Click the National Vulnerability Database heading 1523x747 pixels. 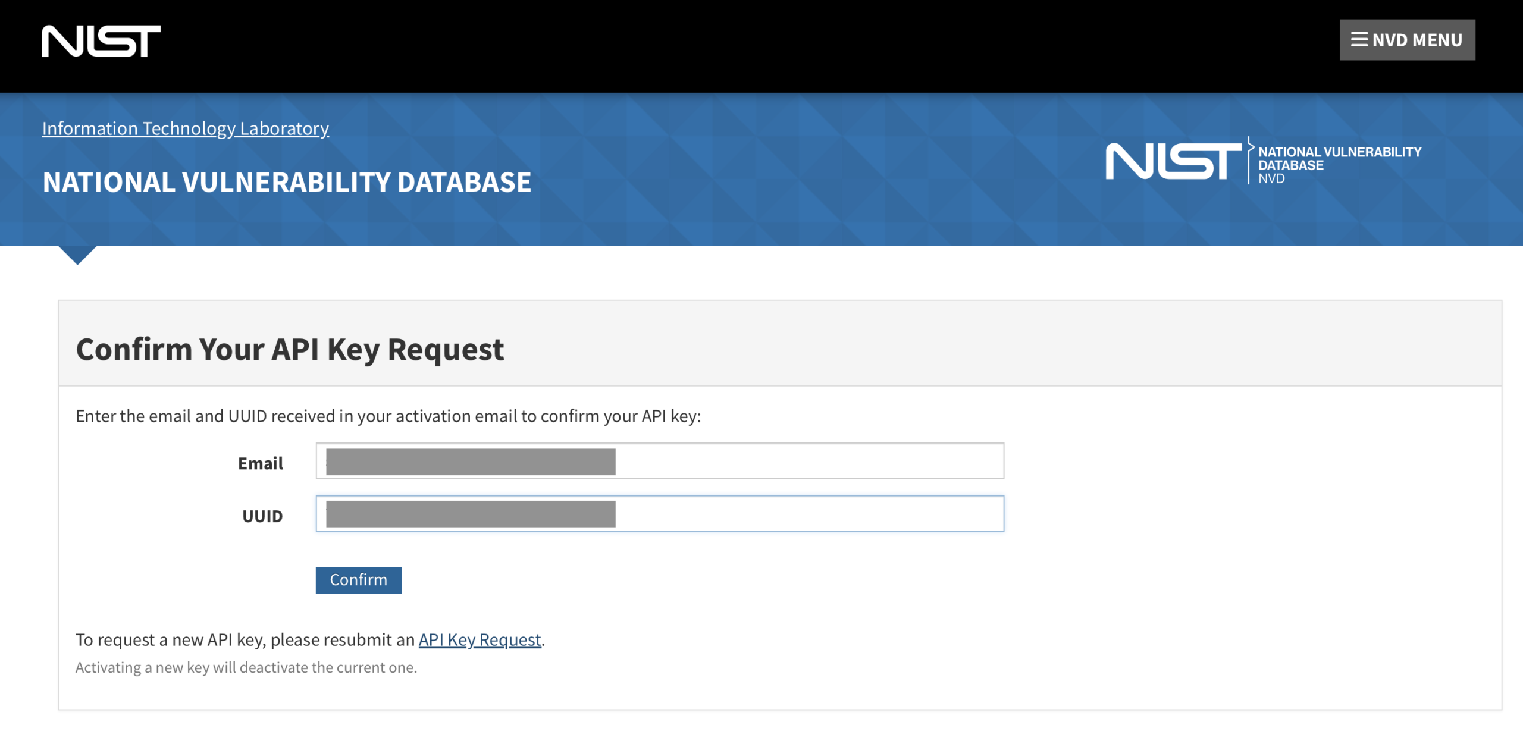287,182
